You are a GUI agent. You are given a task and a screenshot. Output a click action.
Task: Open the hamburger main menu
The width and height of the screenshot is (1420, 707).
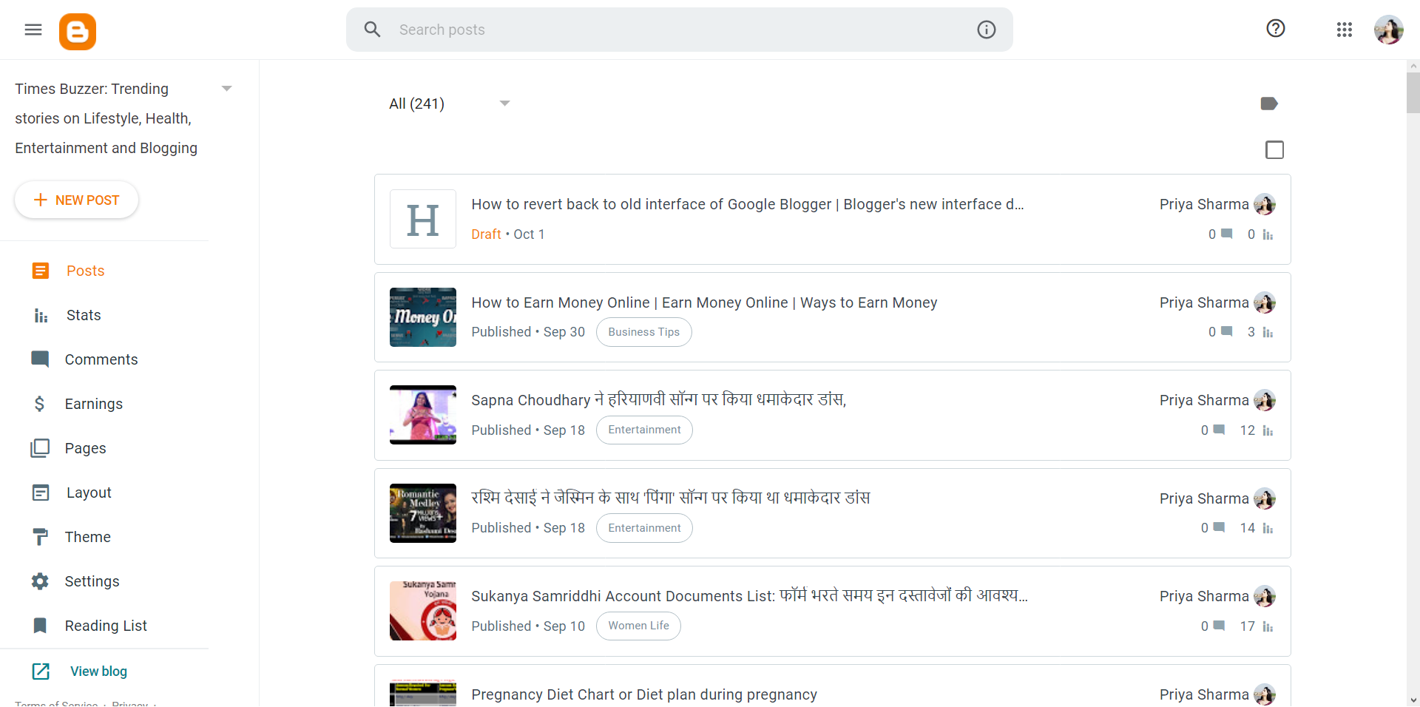pyautogui.click(x=33, y=30)
